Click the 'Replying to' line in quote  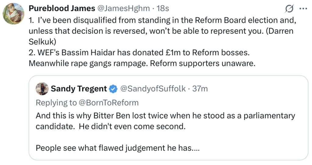coord(87,103)
